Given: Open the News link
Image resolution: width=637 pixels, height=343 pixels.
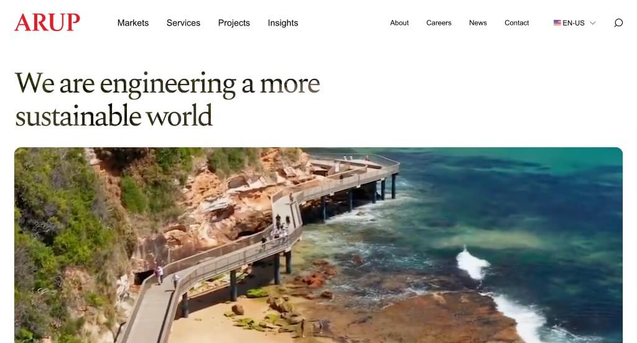Looking at the screenshot, I should (x=478, y=23).
